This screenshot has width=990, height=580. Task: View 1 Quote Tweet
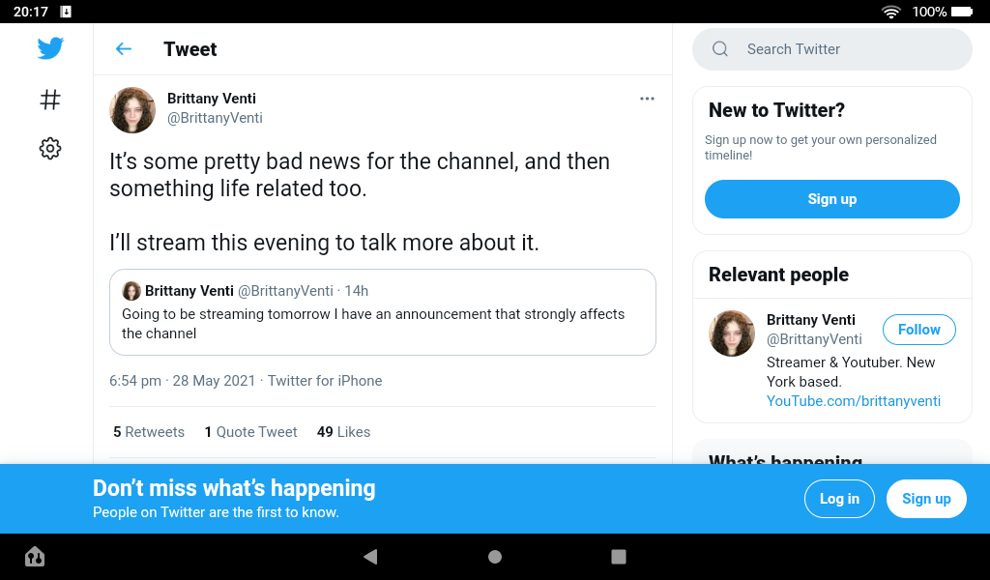[250, 432]
